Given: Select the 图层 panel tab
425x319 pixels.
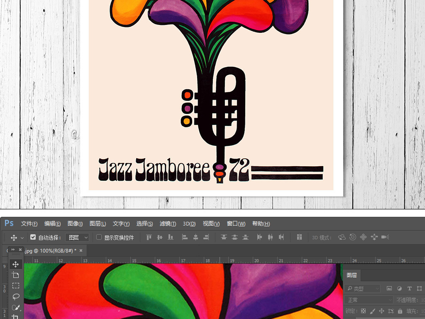Looking at the screenshot, I should pyautogui.click(x=352, y=275).
